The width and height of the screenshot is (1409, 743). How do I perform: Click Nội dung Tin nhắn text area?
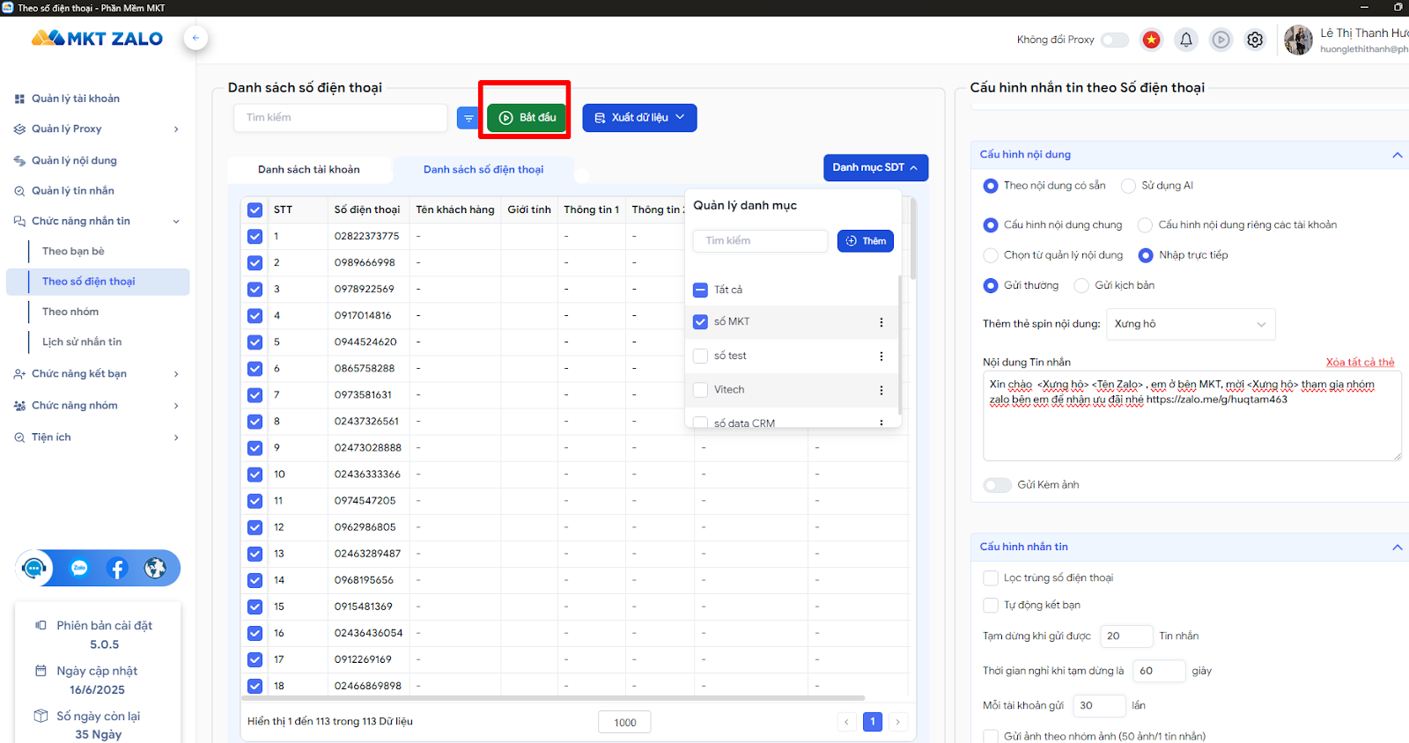tap(1192, 416)
